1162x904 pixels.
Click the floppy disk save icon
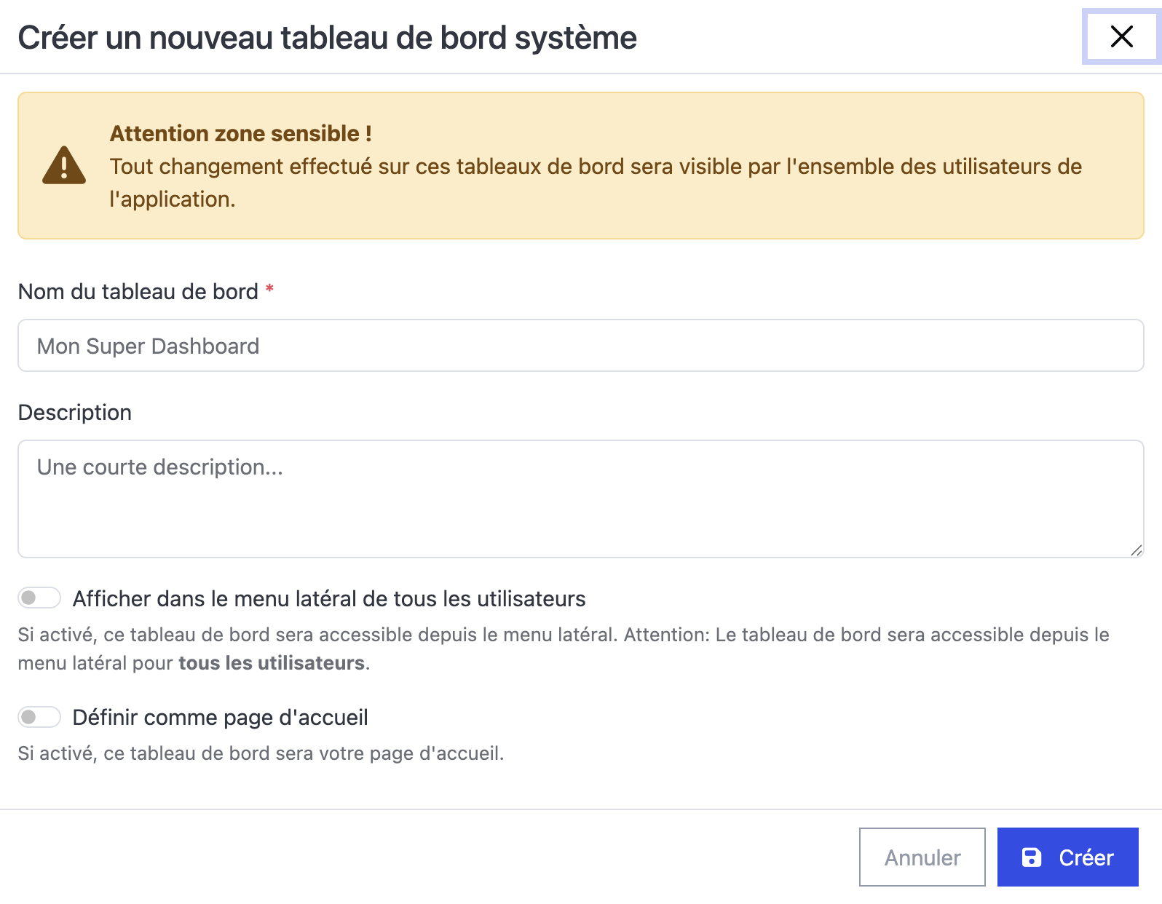point(1032,857)
